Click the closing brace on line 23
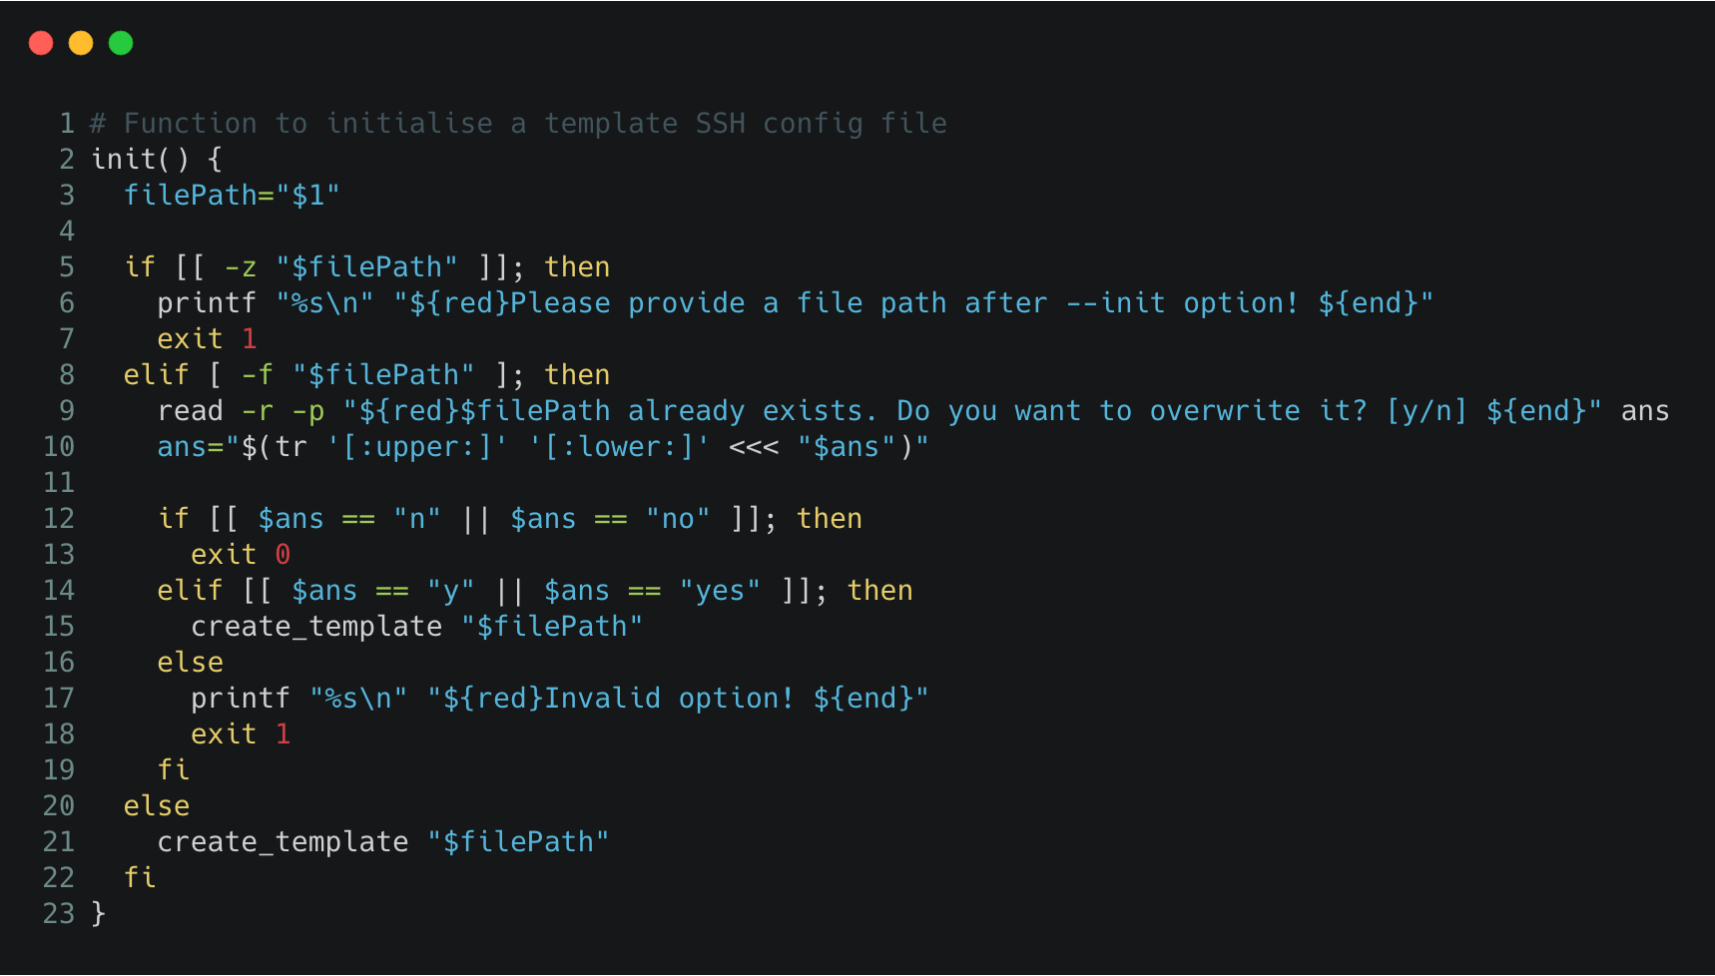Image resolution: width=1715 pixels, height=976 pixels. pos(98,913)
